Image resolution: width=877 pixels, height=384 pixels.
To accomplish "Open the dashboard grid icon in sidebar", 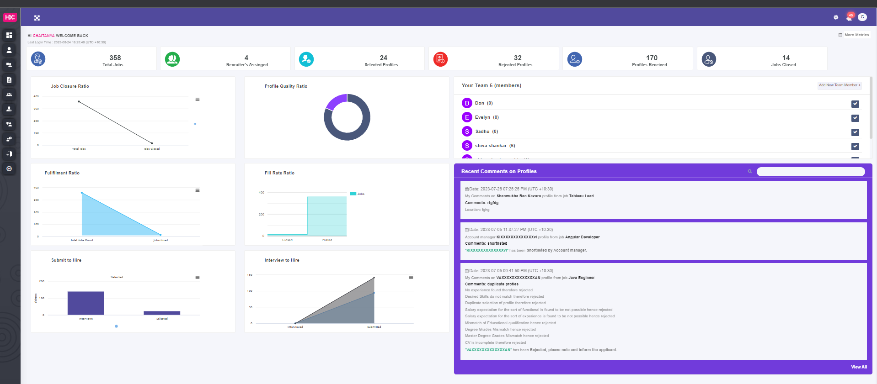I will point(9,35).
